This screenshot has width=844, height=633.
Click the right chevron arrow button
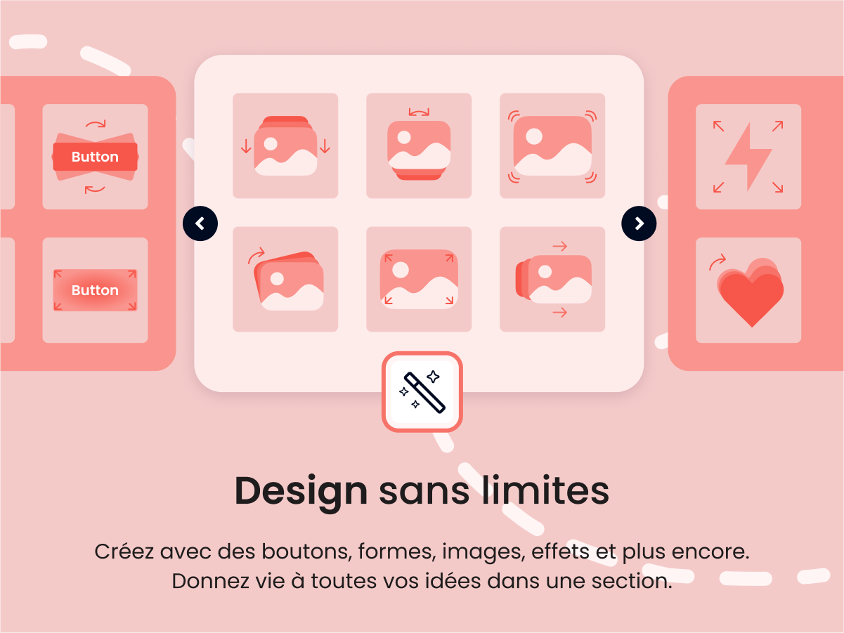[639, 223]
